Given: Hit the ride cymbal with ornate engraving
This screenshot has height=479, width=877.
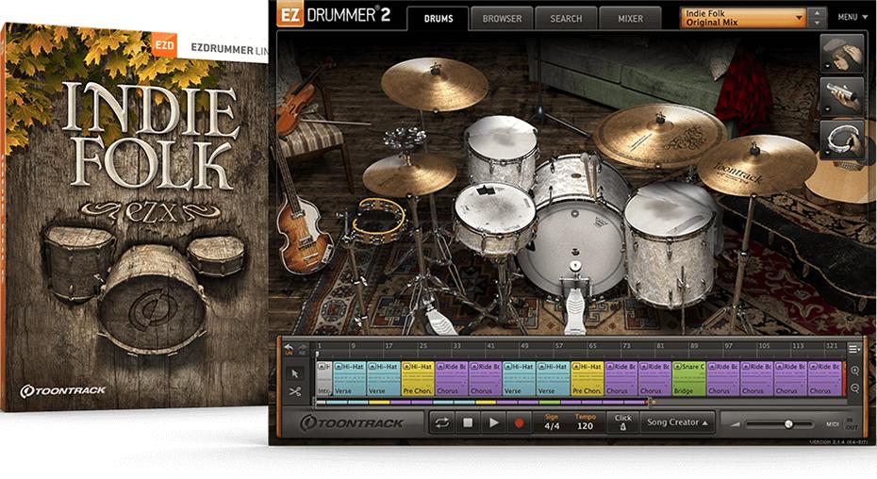Looking at the screenshot, I should click(660, 136).
